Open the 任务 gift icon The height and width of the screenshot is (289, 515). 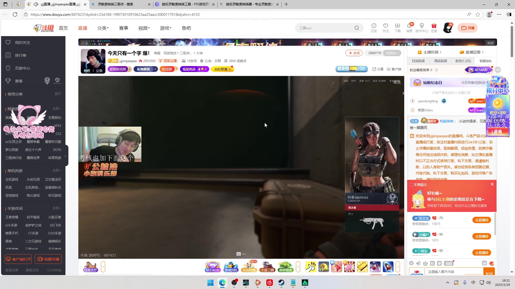[x=434, y=28]
